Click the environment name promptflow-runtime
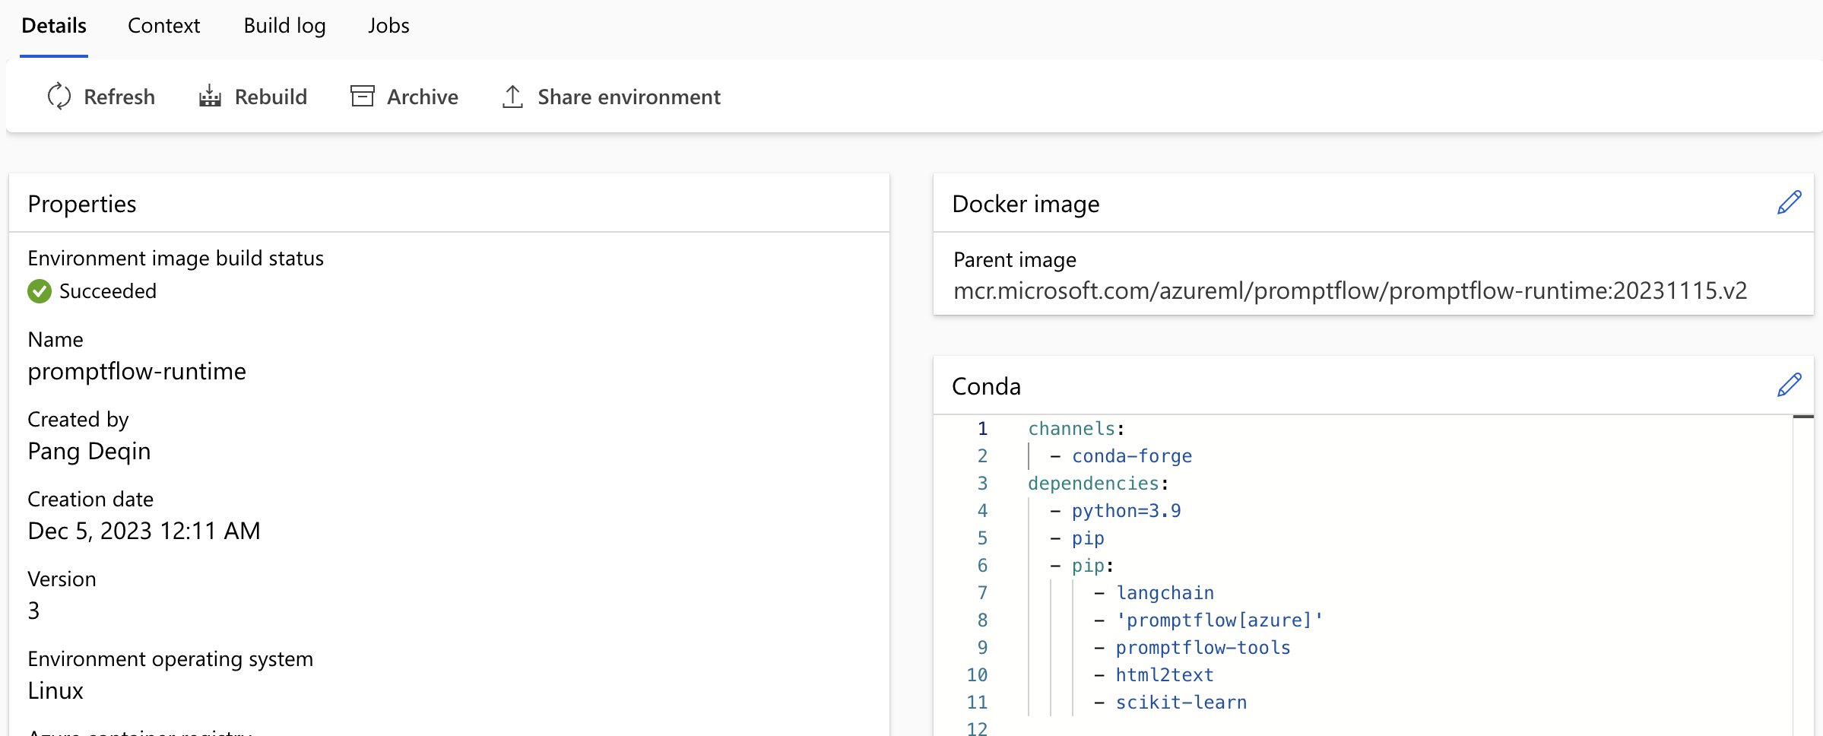Image resolution: width=1823 pixels, height=736 pixels. 137,372
